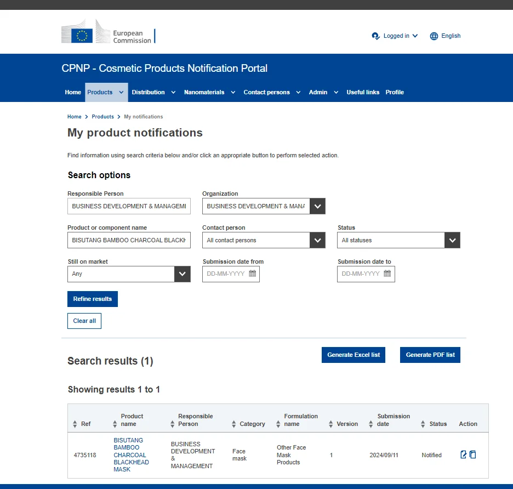Expand the Organization dropdown

[317, 206]
